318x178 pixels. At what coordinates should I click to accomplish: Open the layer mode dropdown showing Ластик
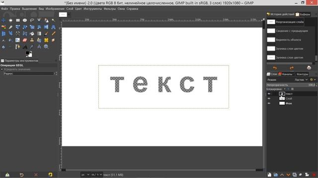pyautogui.click(x=301, y=80)
